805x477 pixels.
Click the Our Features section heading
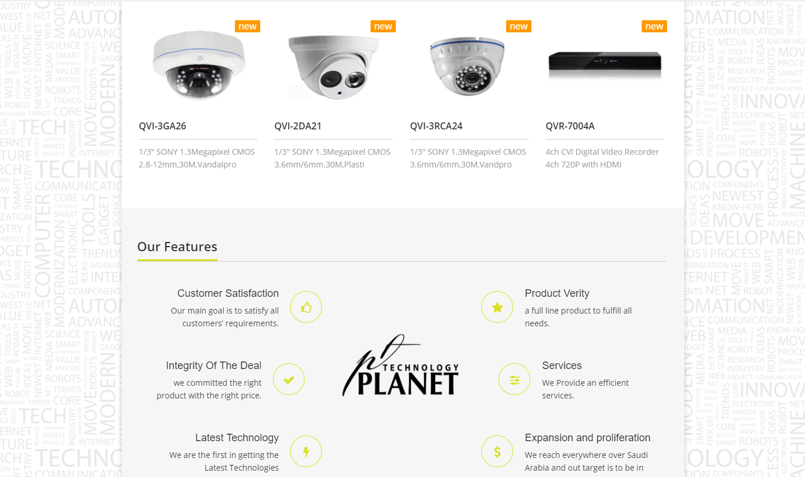(x=177, y=247)
